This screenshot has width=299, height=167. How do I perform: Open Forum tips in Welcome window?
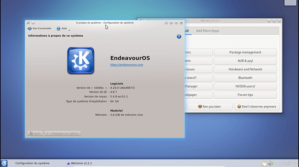[245, 95]
